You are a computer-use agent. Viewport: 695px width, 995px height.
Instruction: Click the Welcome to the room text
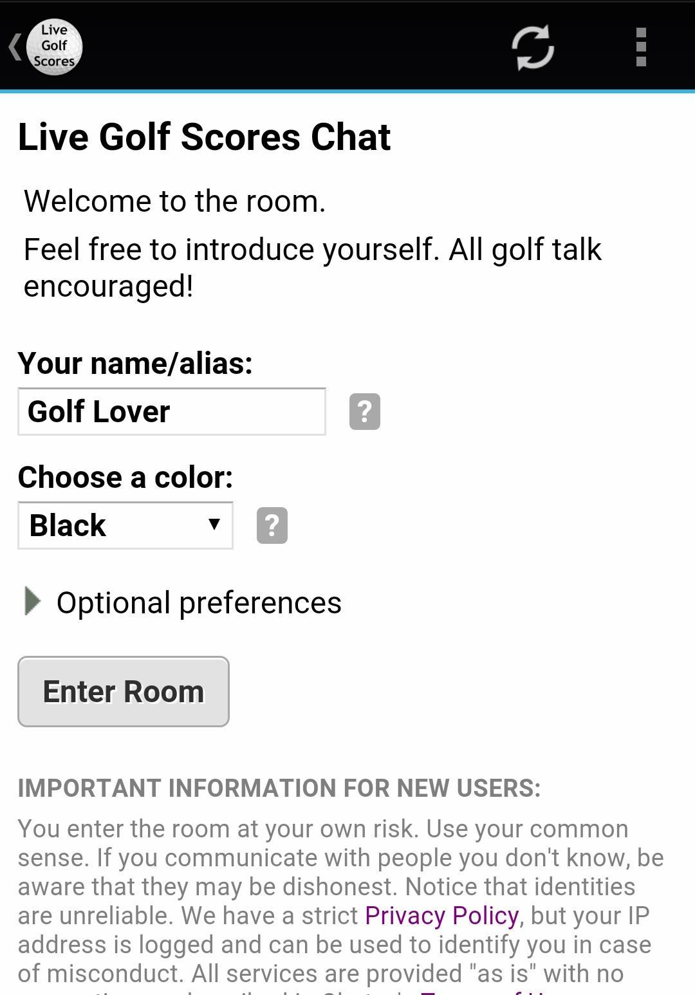pos(174,201)
